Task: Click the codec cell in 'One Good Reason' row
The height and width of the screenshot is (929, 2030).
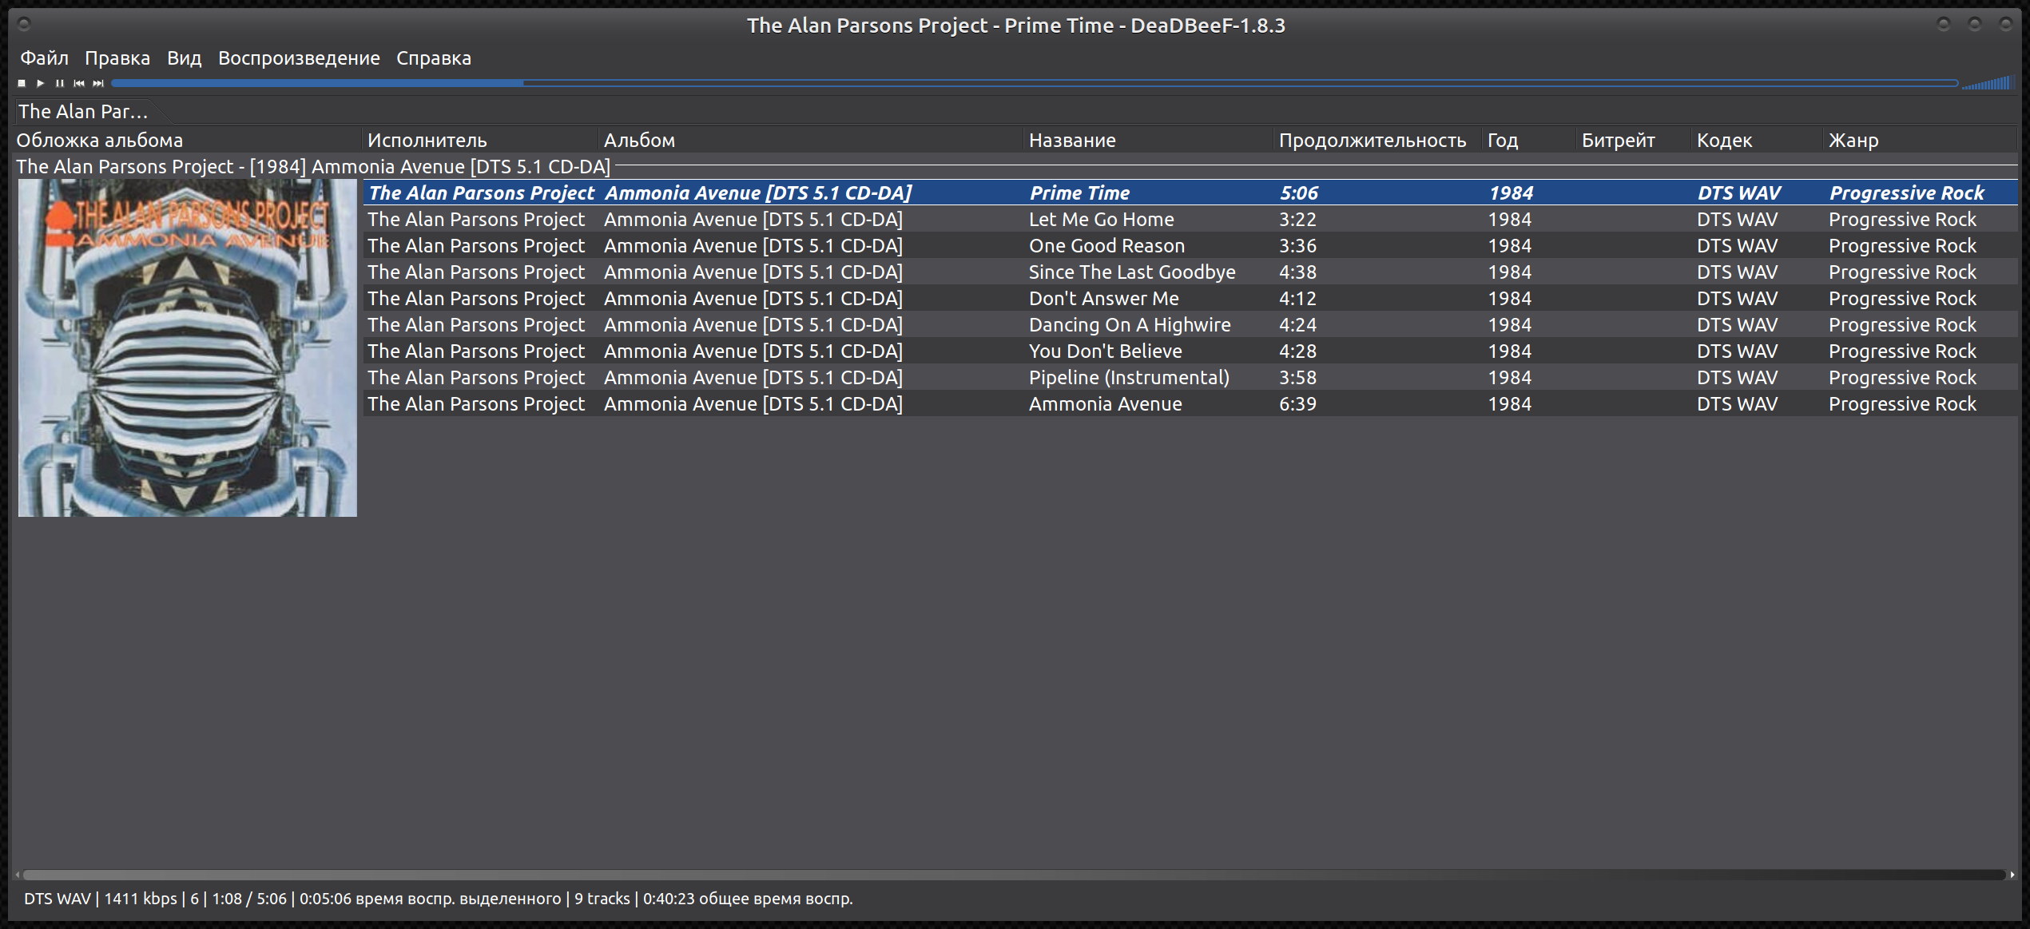Action: click(1738, 246)
